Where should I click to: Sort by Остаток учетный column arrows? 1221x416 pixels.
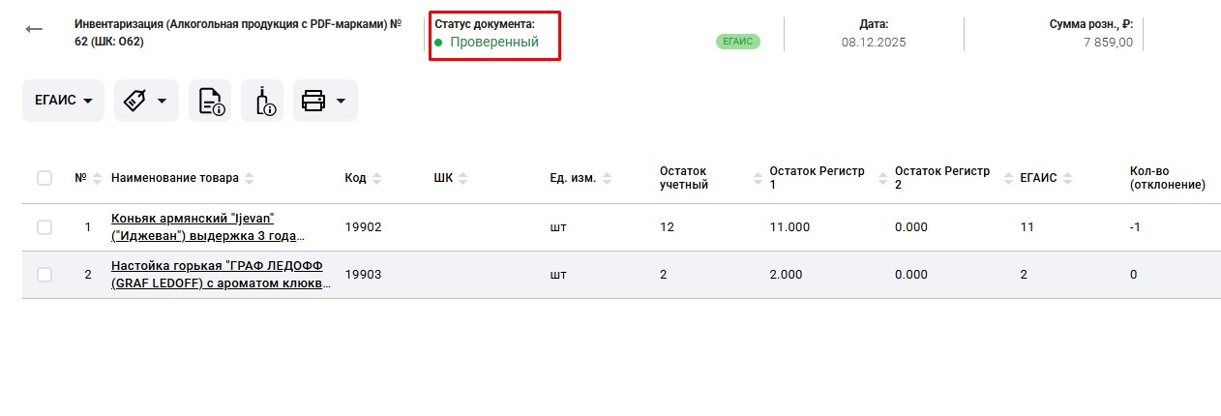[x=757, y=178]
